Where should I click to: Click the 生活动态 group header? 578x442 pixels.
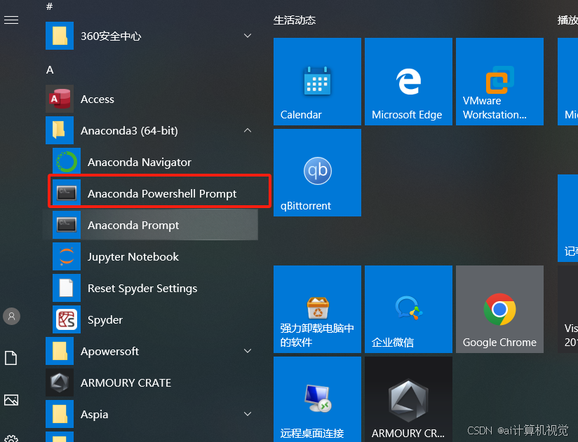[x=295, y=20]
